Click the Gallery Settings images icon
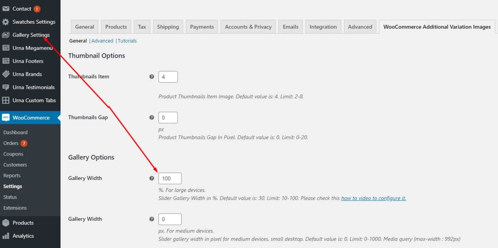The width and height of the screenshot is (498, 248). [6, 35]
